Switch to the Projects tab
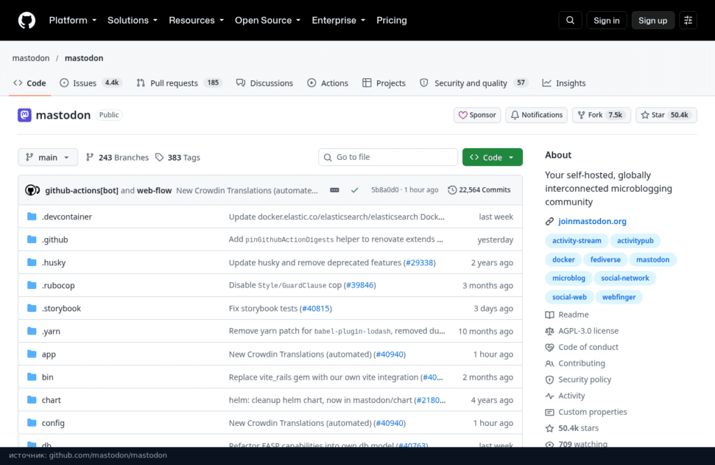This screenshot has height=465, width=715. tap(383, 83)
